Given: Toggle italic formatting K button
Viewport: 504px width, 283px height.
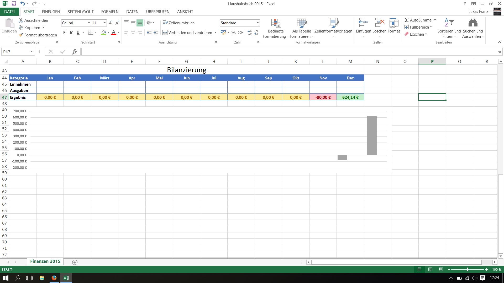Looking at the screenshot, I should pos(71,32).
